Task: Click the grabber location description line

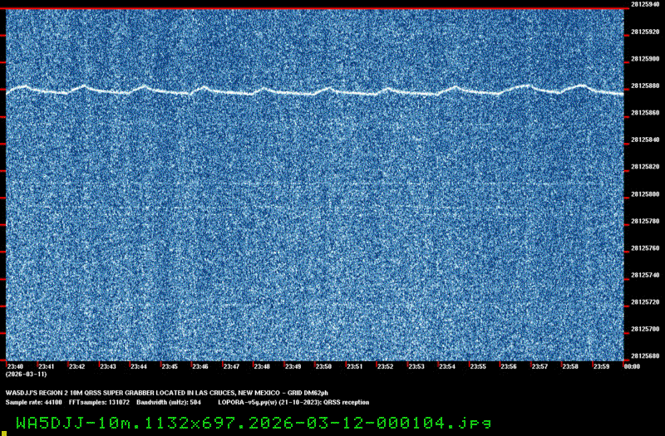Action: pos(166,392)
